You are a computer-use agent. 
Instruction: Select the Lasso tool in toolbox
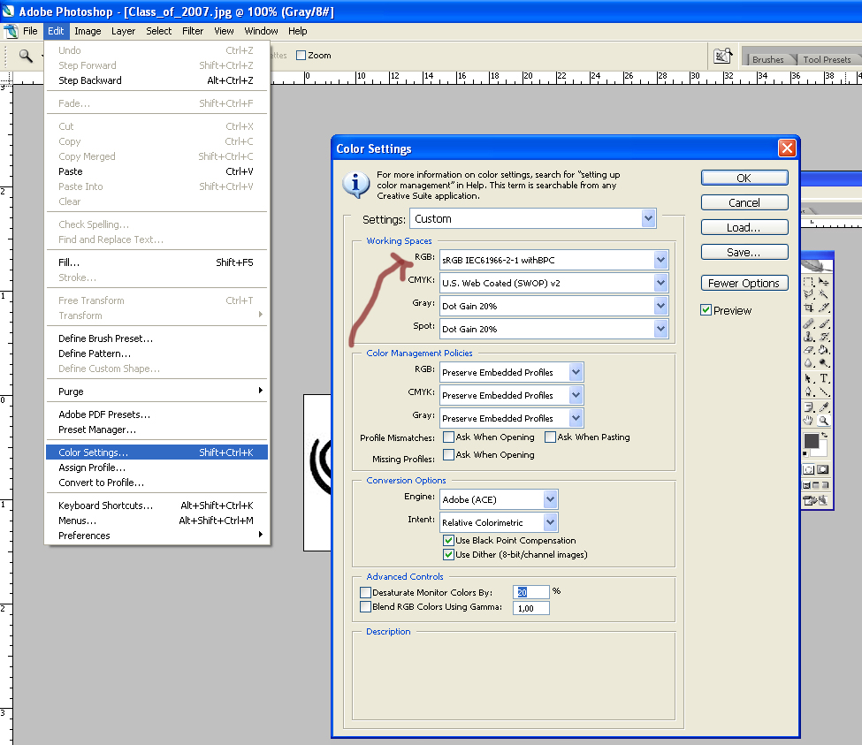pyautogui.click(x=809, y=294)
